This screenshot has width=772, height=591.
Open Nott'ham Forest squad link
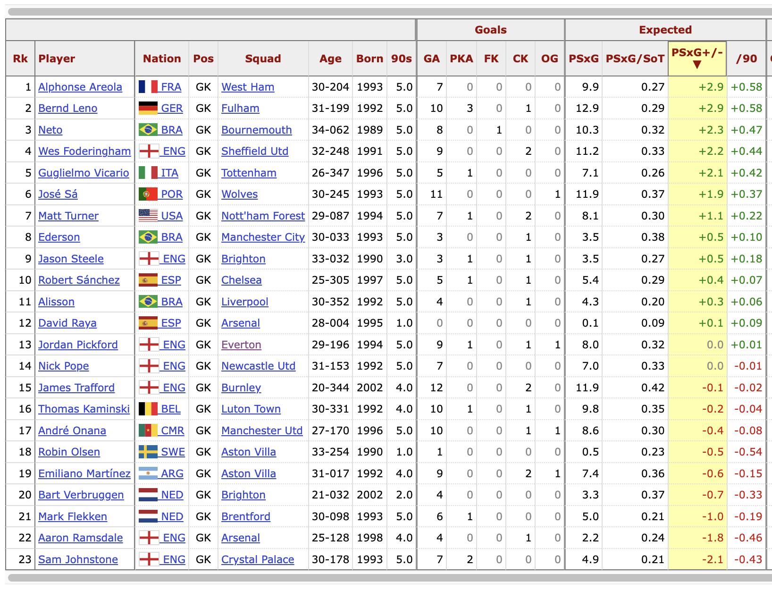[x=263, y=216]
